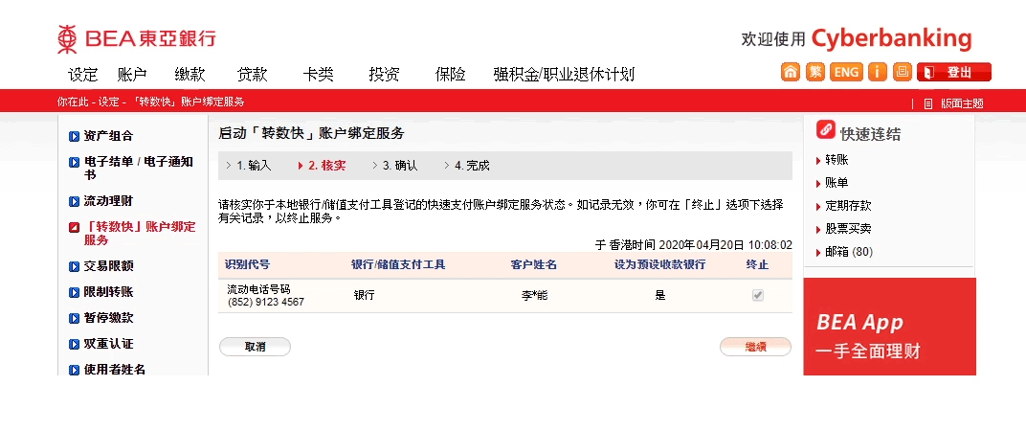
Task: Click arrow icon beside 电子结单 / 电子通知书
Action: point(75,162)
